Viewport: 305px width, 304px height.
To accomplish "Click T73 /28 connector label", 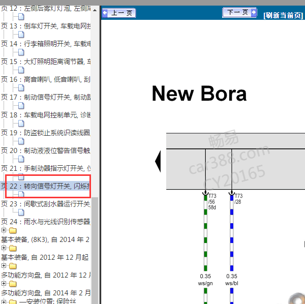I will [x=238, y=199].
